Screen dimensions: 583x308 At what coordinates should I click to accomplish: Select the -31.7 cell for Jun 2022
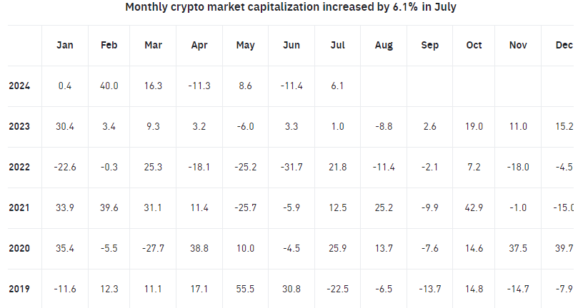(291, 167)
